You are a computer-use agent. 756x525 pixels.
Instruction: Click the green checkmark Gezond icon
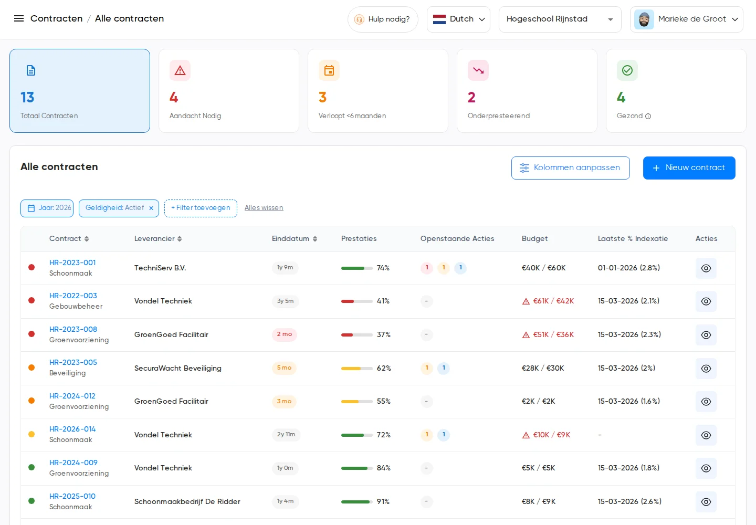point(627,70)
